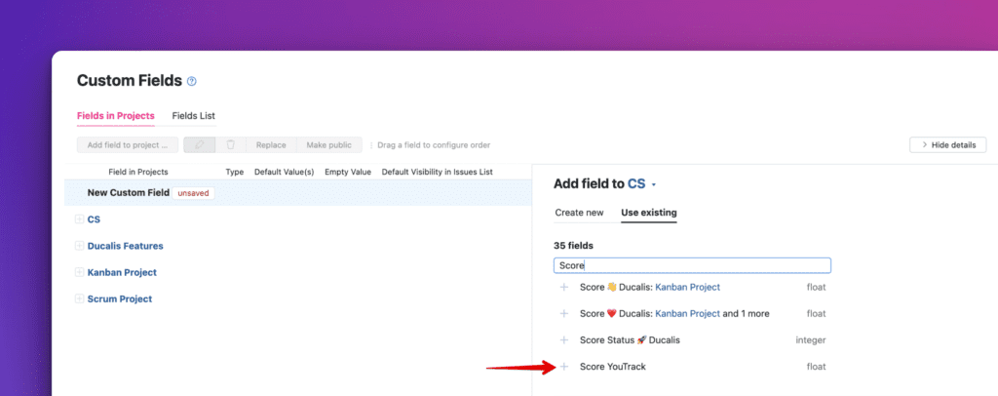Select the Create new tab
Screen dimensions: 998x396
click(x=579, y=213)
